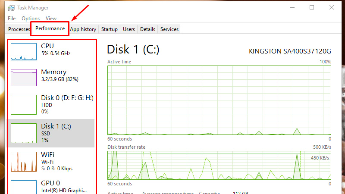
Task: Open the View menu
Action: (x=51, y=19)
